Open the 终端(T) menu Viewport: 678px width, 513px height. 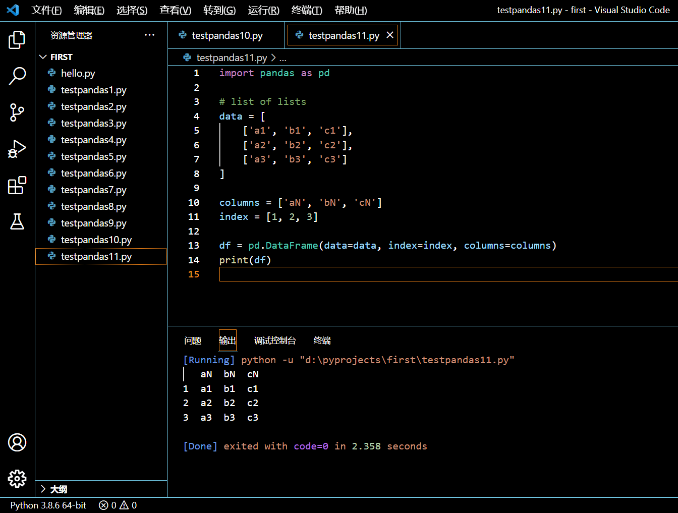coord(307,10)
